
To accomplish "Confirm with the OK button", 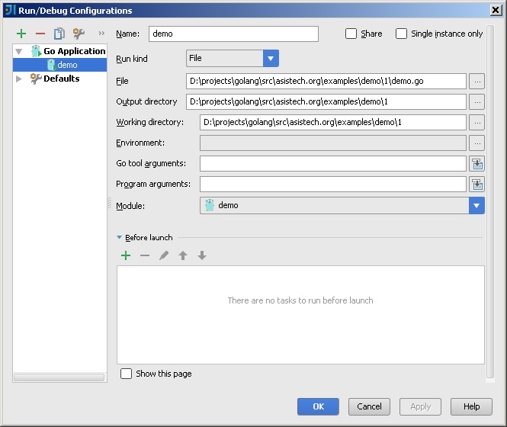I will click(318, 406).
